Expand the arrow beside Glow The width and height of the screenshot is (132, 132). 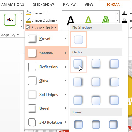click(66, 80)
